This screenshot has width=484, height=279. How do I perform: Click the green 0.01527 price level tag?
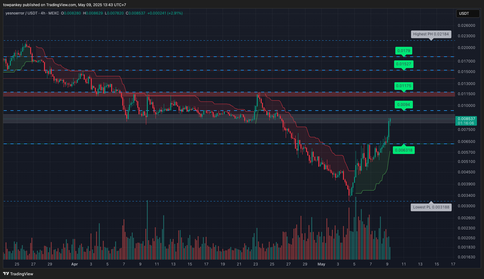pyautogui.click(x=403, y=64)
